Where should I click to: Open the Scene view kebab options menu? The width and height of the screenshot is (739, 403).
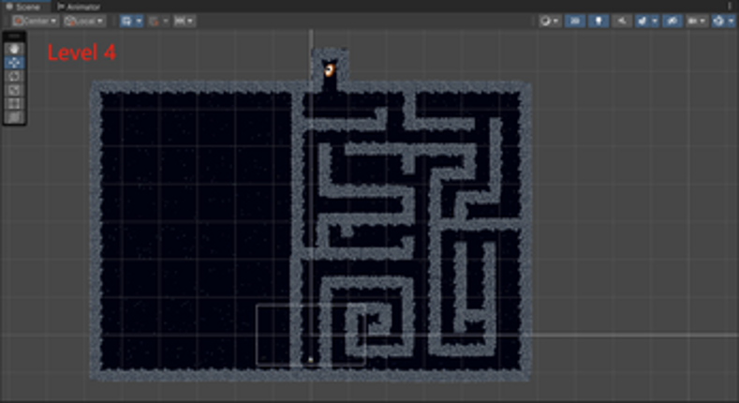click(x=730, y=7)
